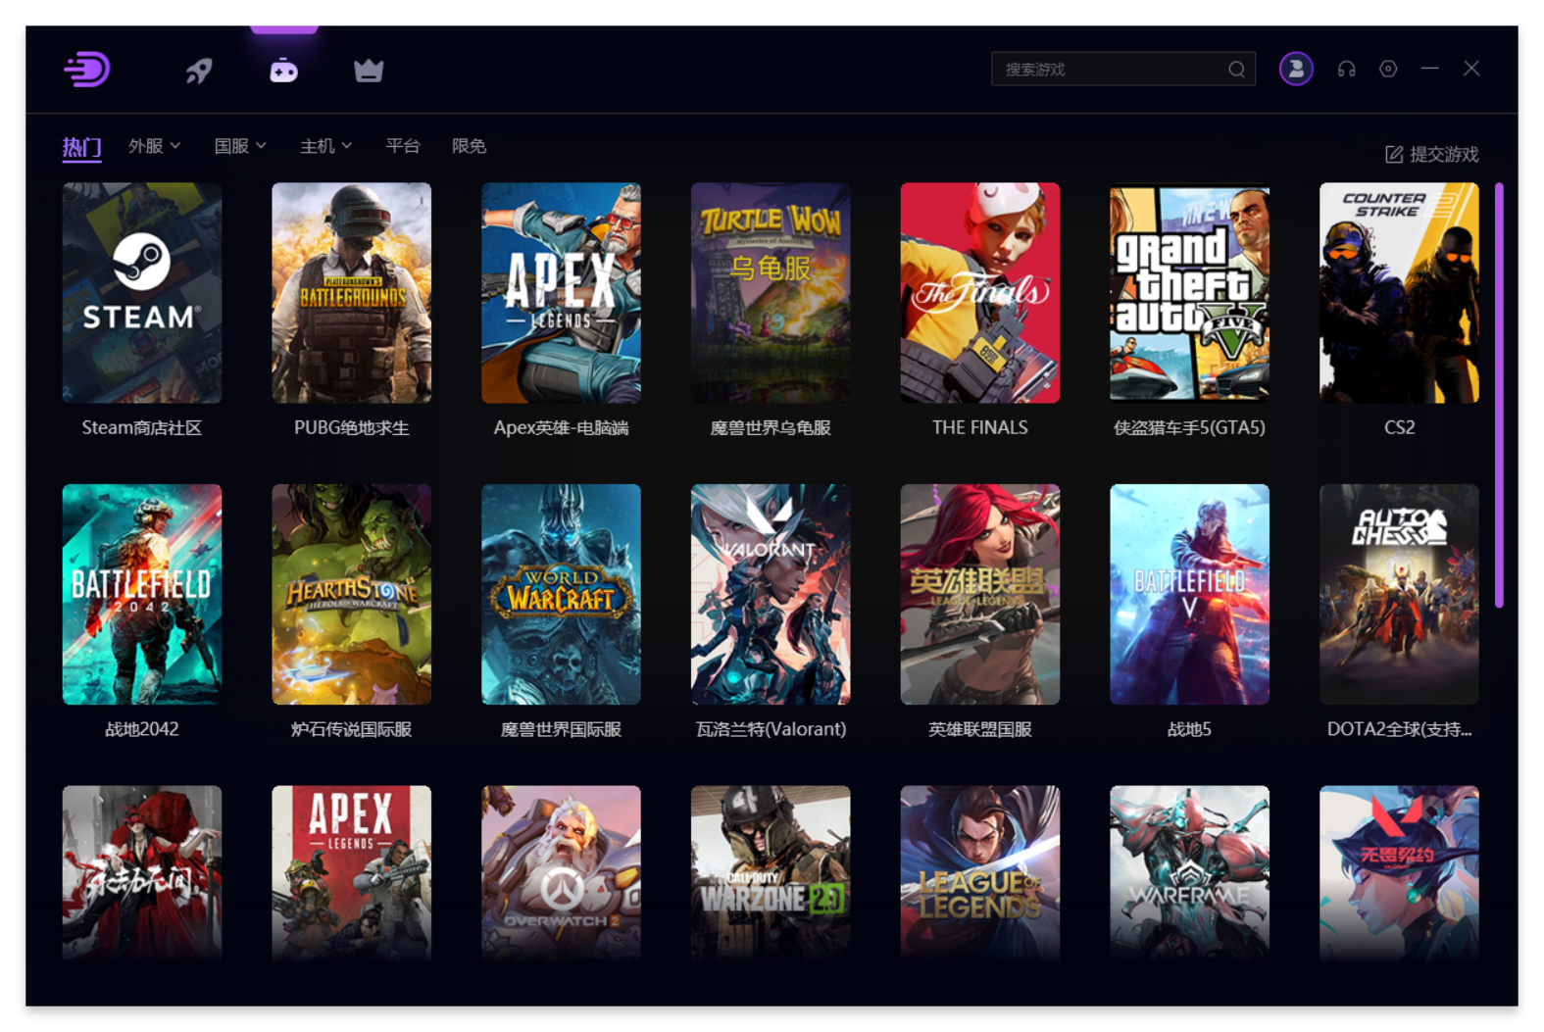This screenshot has height=1032, width=1544.
Task: Click the Steam商店社区 title text
Action: click(142, 428)
